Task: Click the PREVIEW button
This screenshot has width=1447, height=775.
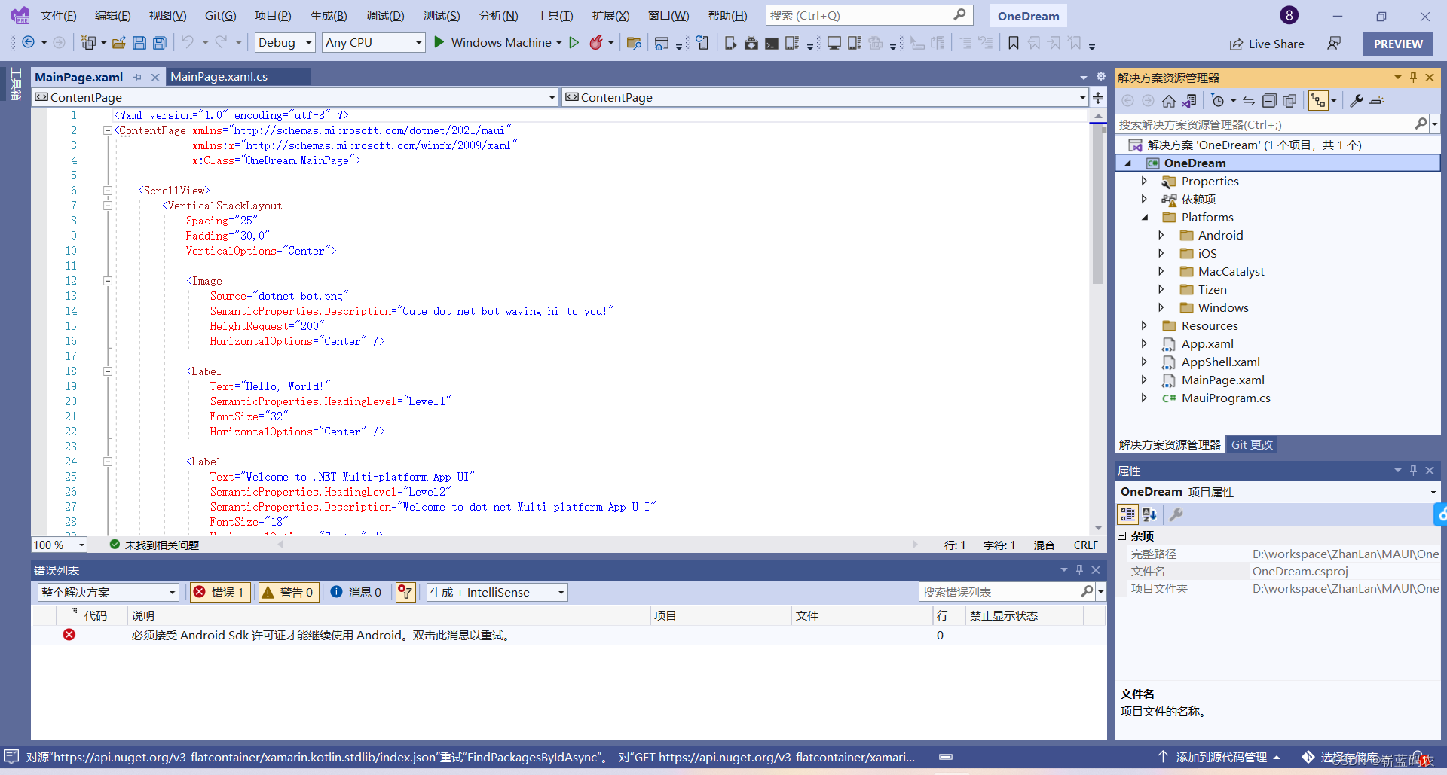Action: (1398, 44)
